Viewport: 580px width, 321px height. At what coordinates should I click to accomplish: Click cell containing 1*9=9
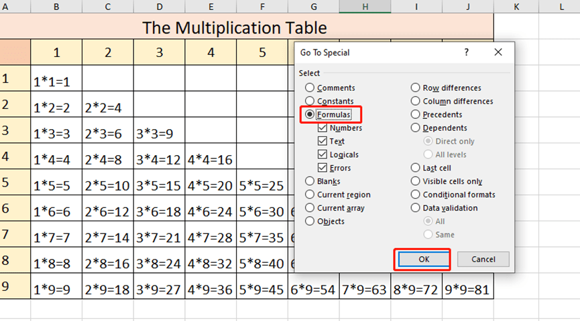pos(56,286)
